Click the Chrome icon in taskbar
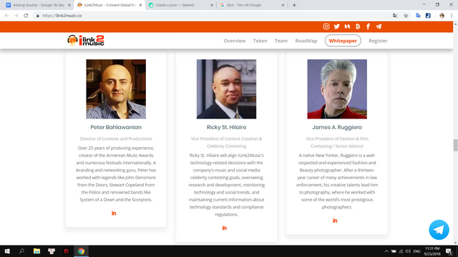This screenshot has width=458, height=257. point(81,251)
